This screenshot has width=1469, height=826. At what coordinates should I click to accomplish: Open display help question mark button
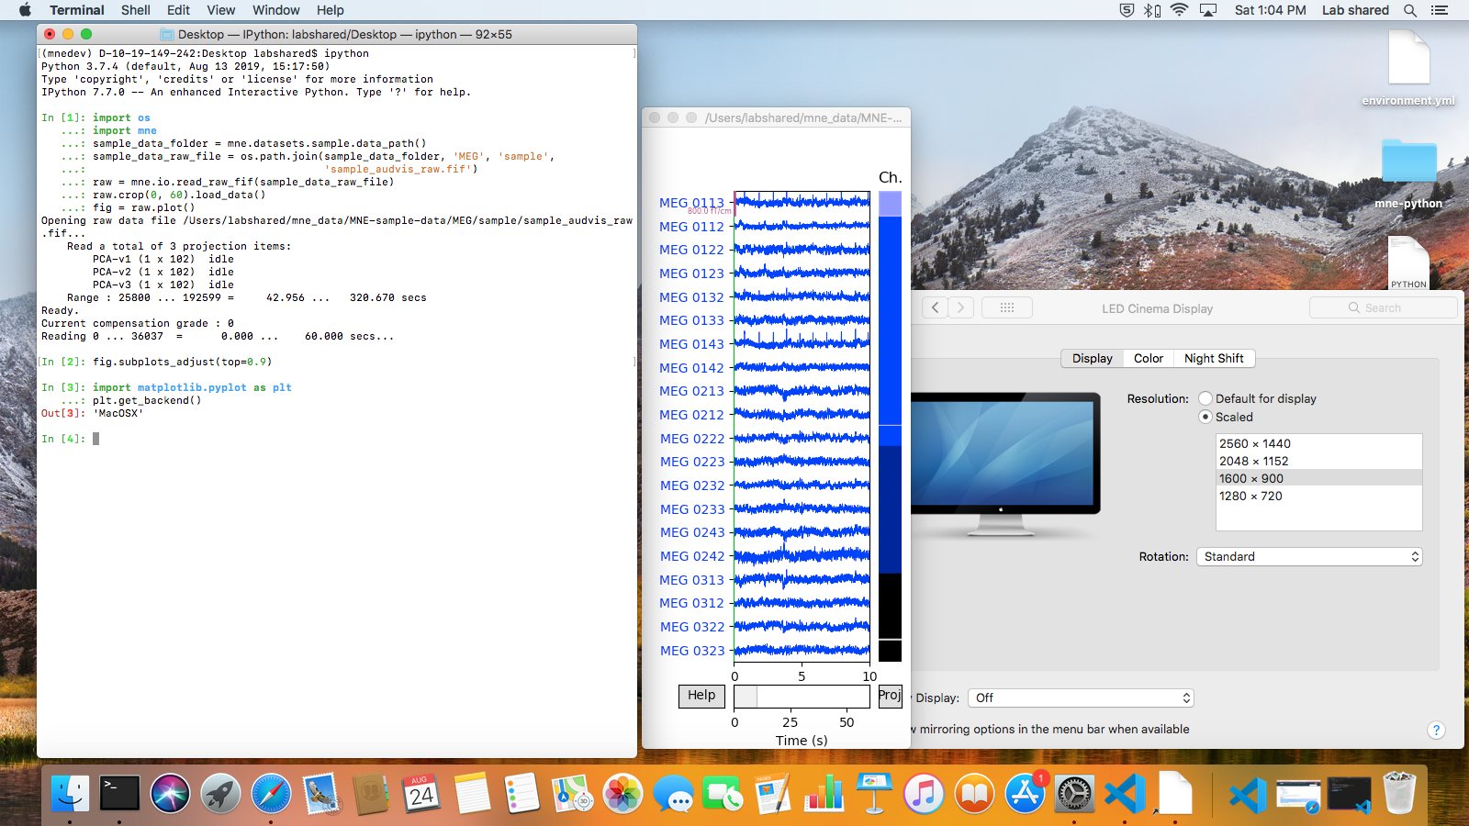1436,731
